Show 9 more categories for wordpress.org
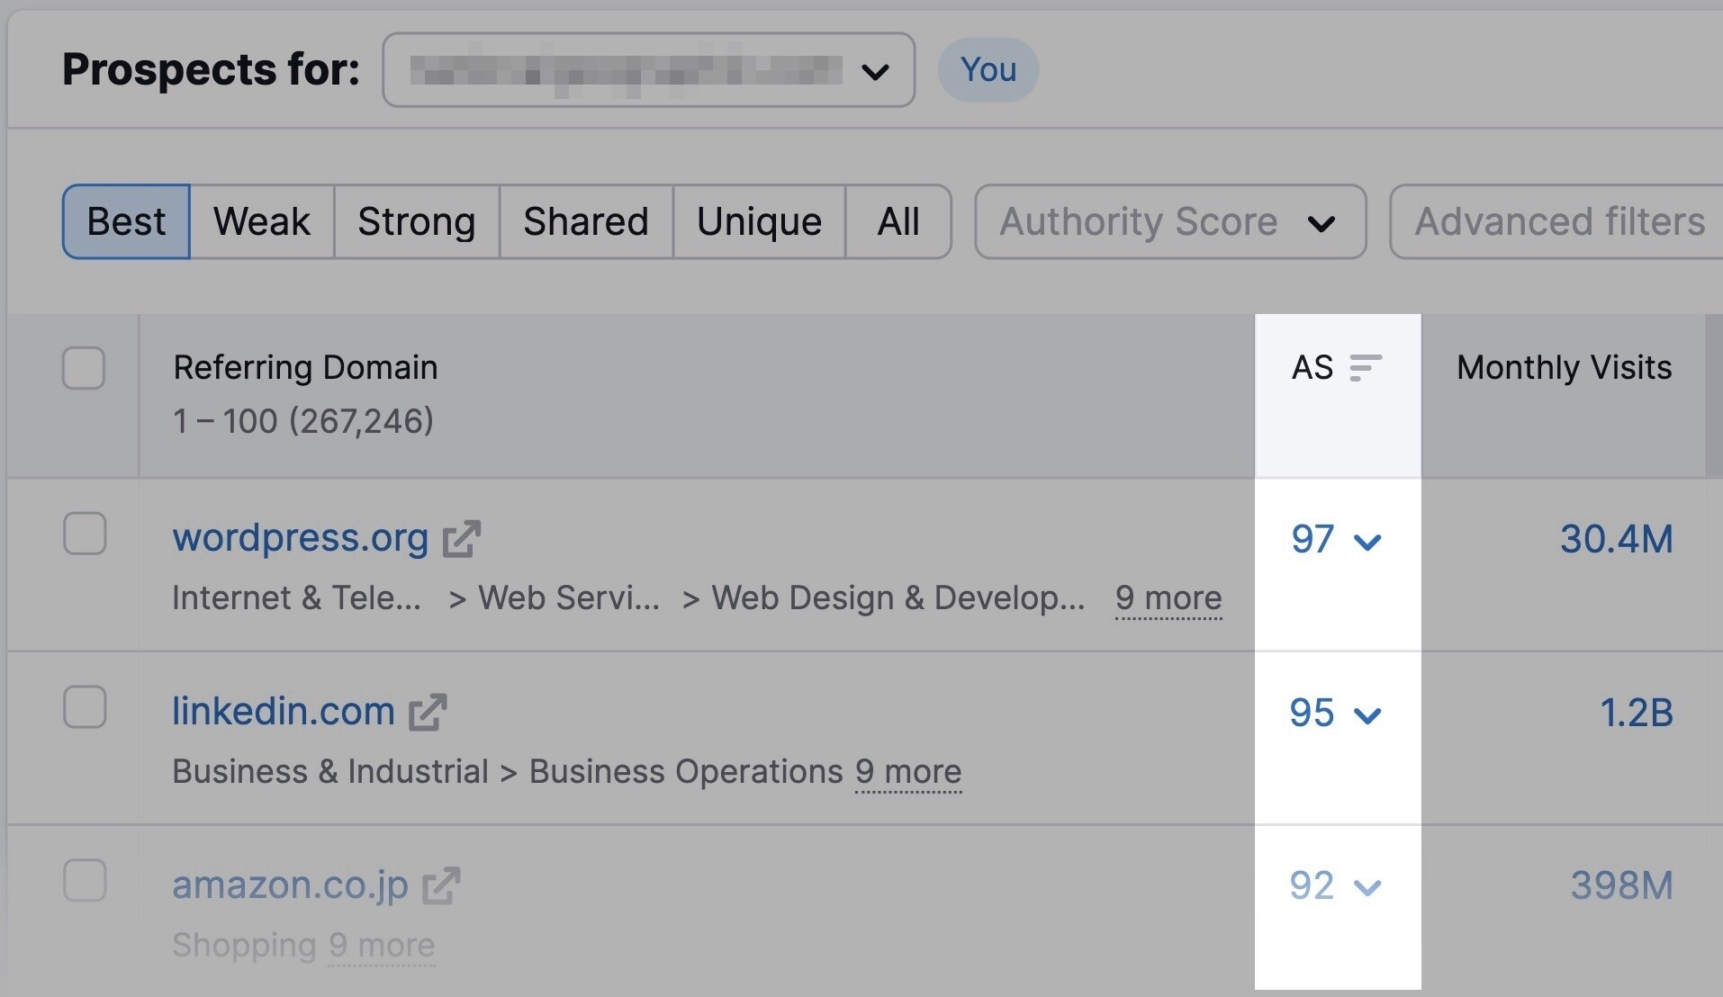Image resolution: width=1723 pixels, height=997 pixels. pyautogui.click(x=1168, y=598)
